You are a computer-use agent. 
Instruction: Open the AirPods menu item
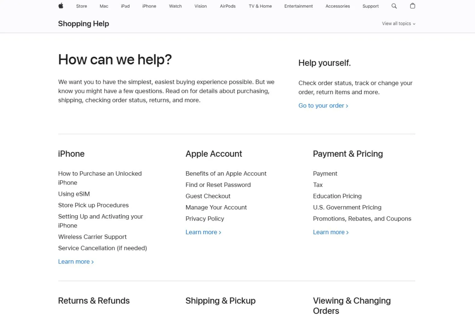[228, 6]
